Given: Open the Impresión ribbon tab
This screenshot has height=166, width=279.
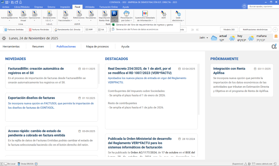Looking at the screenshot, I should tap(65, 7).
